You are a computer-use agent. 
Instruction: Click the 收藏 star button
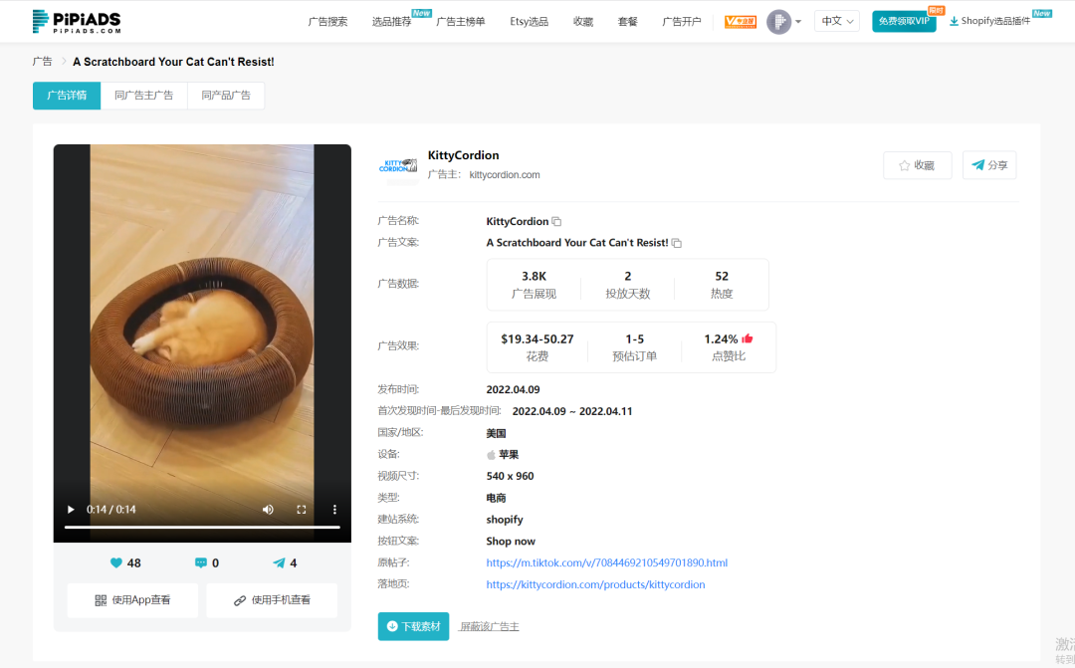[918, 165]
